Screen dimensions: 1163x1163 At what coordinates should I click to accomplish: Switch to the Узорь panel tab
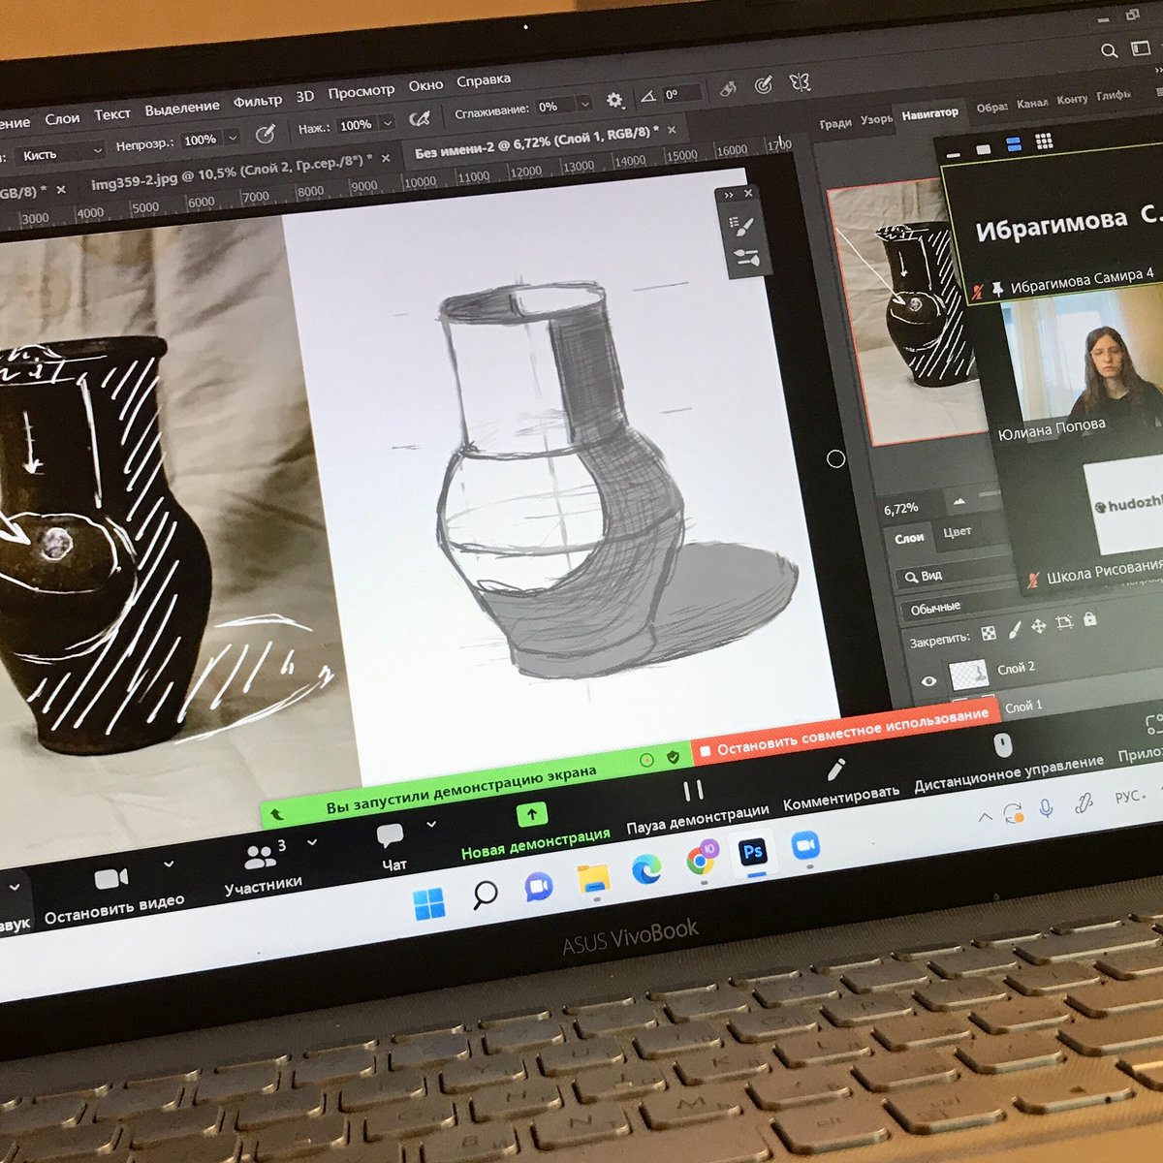coord(876,119)
